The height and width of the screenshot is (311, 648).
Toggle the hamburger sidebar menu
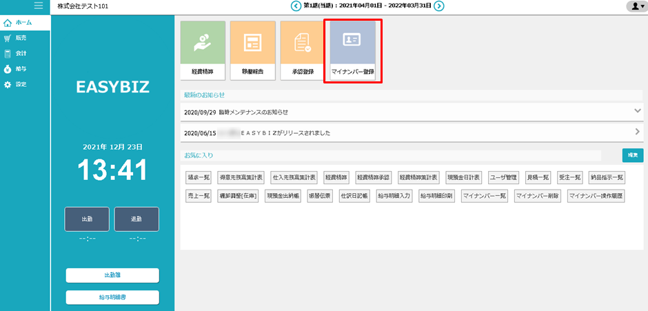tap(38, 6)
